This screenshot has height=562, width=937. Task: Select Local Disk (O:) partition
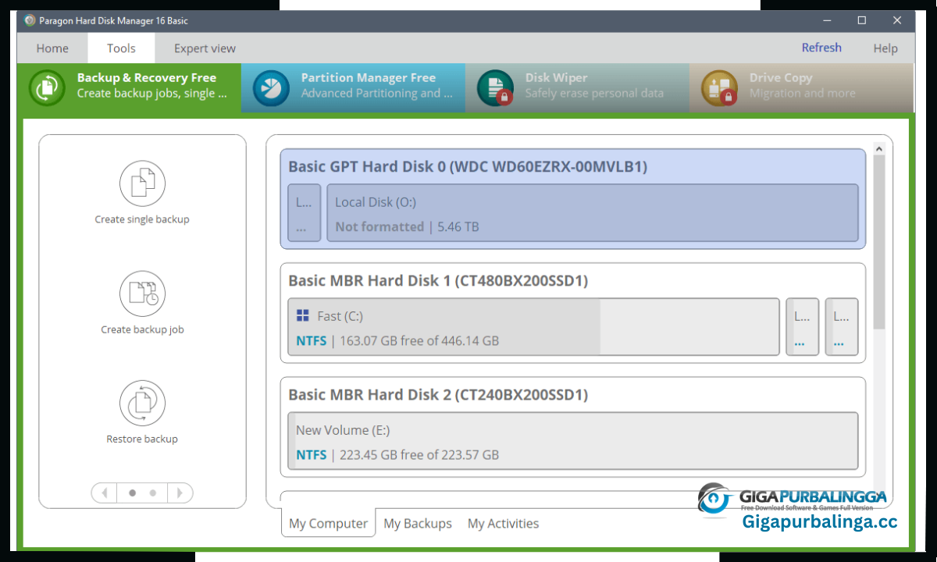point(593,213)
